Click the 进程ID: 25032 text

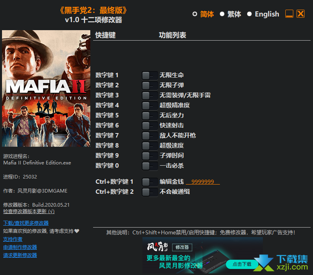[x=20, y=177]
